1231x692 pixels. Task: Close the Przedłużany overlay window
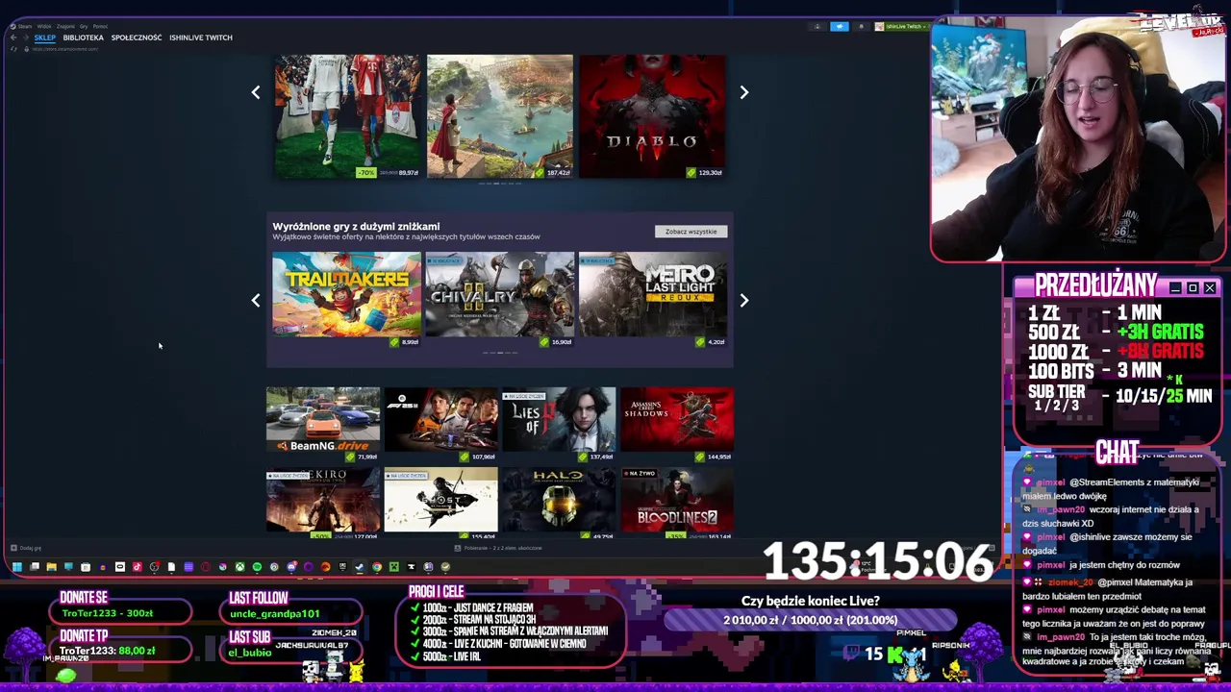click(1210, 287)
